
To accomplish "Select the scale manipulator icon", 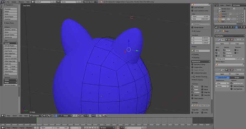I will coord(61,116).
